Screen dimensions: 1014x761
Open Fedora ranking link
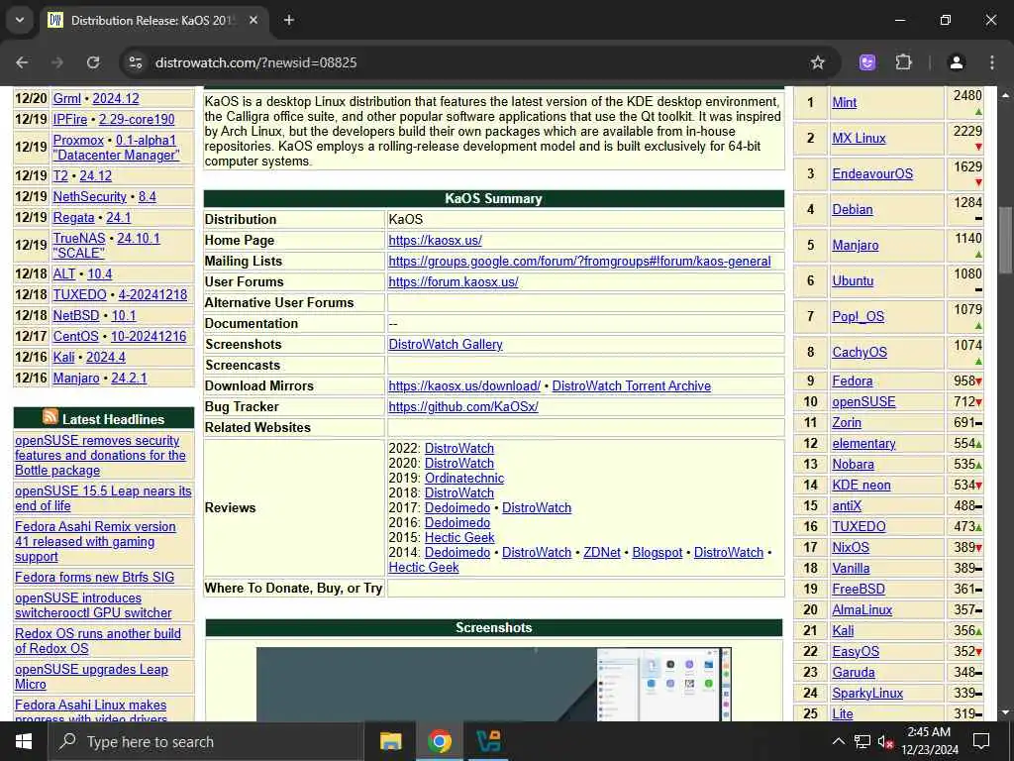(x=853, y=381)
